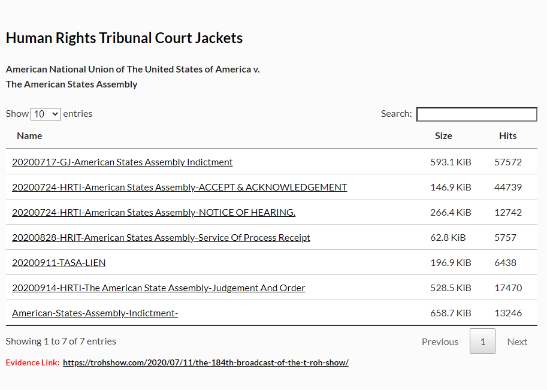Sort table by Size column header

(443, 136)
